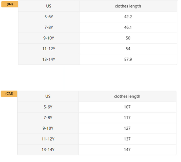The height and width of the screenshot is (162, 181).
Task: Click the 46.1 length value
Action: pos(128,27)
